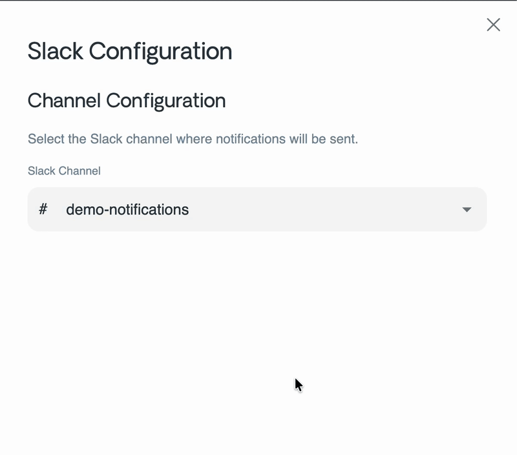
Task: Click the Slack Channel field label
Action: point(64,171)
